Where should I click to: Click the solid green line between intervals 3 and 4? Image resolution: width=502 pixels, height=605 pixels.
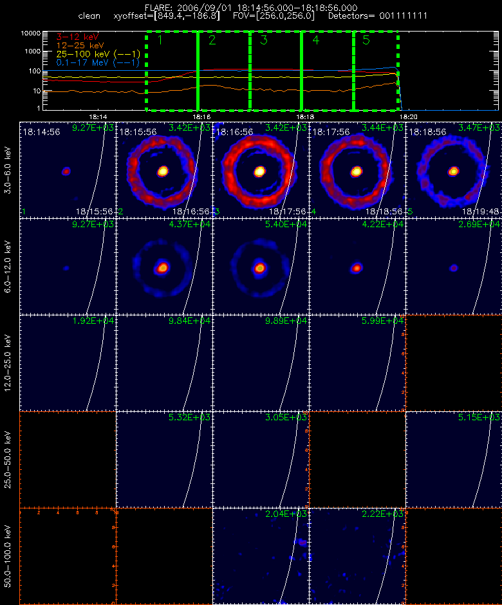point(301,71)
